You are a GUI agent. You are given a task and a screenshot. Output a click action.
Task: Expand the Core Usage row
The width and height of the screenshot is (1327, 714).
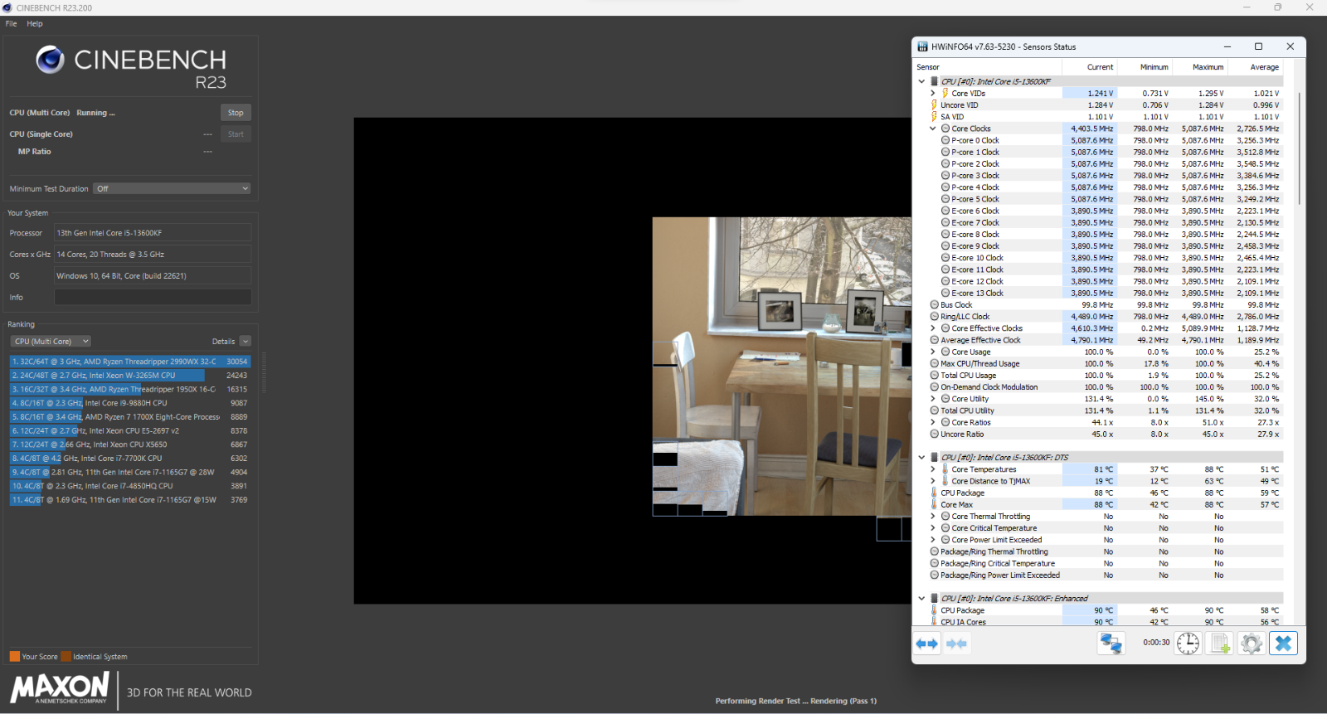tap(932, 352)
